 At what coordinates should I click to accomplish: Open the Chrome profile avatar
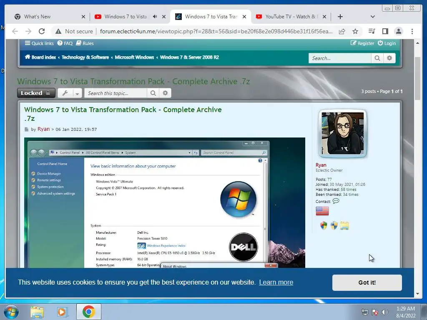pyautogui.click(x=398, y=31)
